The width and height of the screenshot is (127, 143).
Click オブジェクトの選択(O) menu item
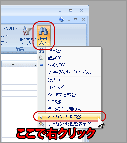[69, 117]
